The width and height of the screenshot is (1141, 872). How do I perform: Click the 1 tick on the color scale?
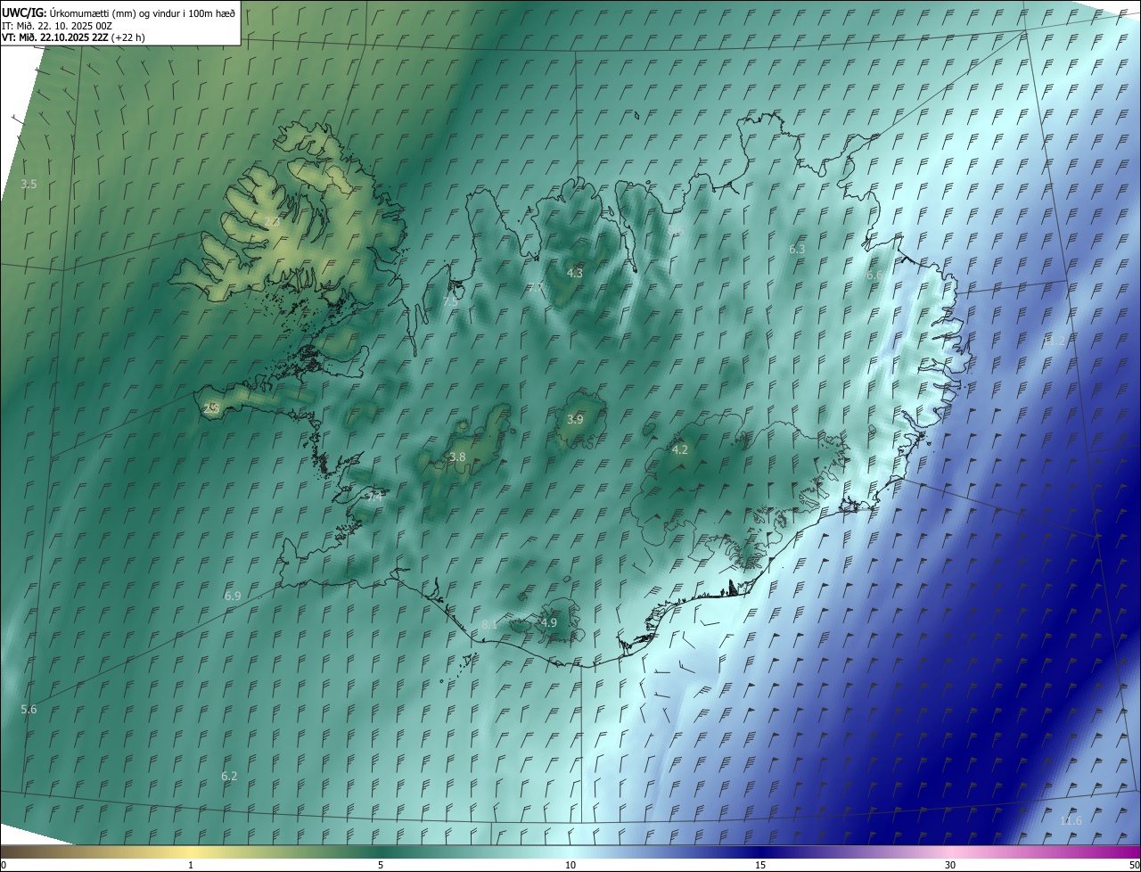pyautogui.click(x=191, y=865)
